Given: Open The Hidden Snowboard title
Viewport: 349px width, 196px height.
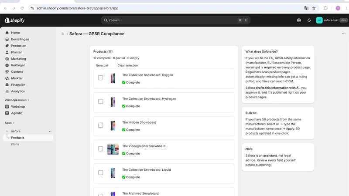Looking at the screenshot, I should click(139, 122).
